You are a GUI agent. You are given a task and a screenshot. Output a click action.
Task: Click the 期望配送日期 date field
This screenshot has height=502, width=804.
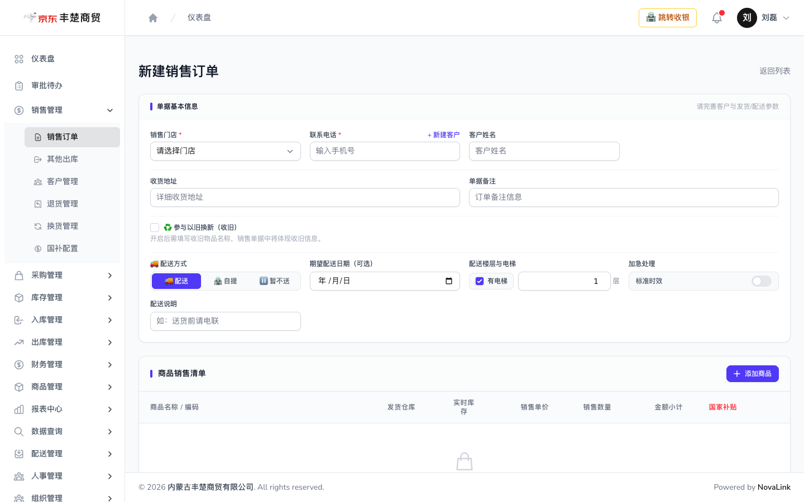pos(385,281)
